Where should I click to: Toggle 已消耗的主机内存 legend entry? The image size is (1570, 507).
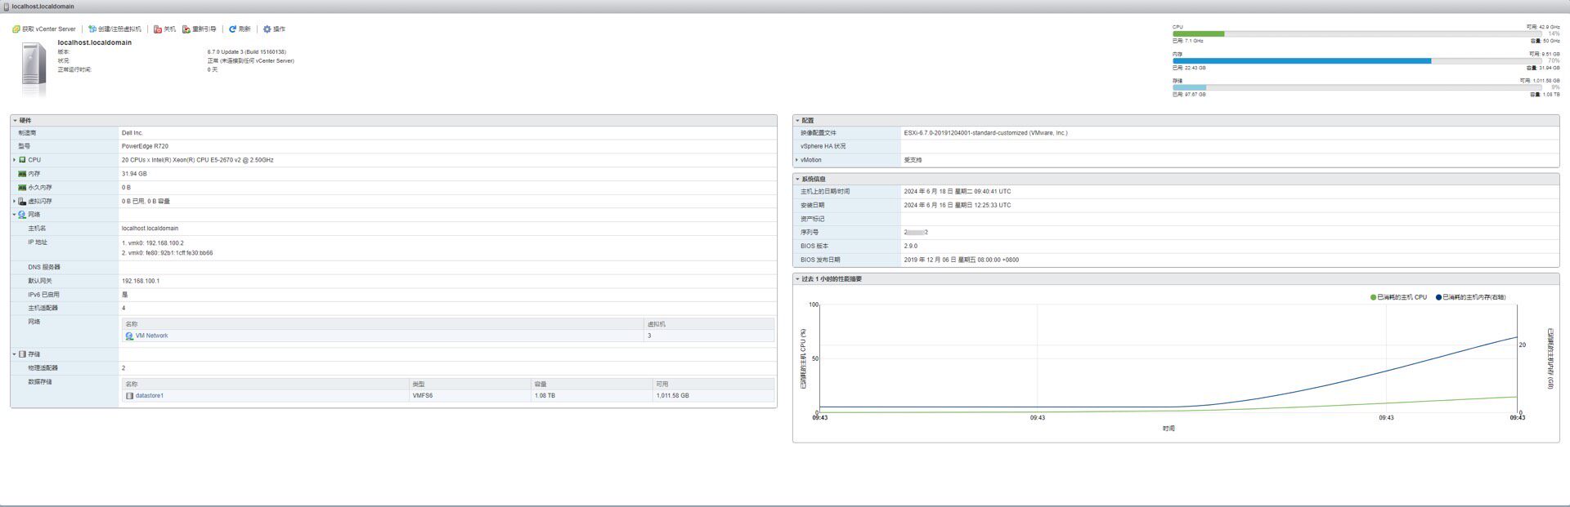(1471, 297)
